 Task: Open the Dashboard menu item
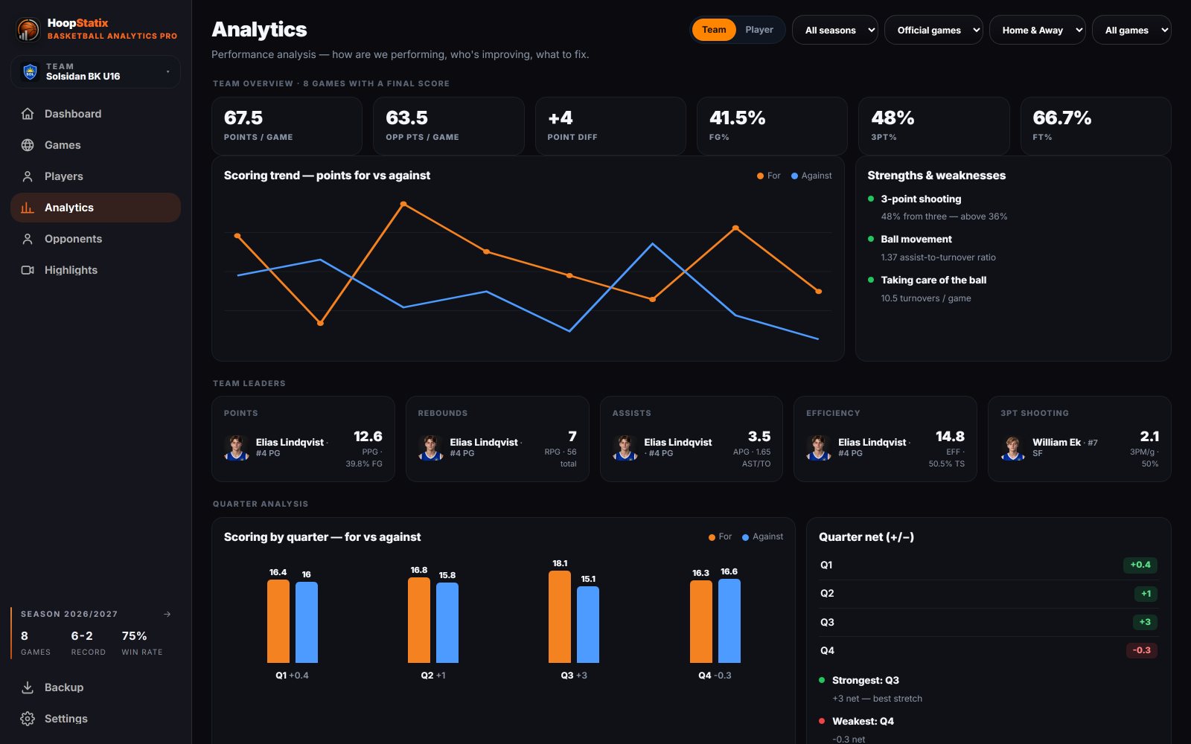[x=95, y=114]
